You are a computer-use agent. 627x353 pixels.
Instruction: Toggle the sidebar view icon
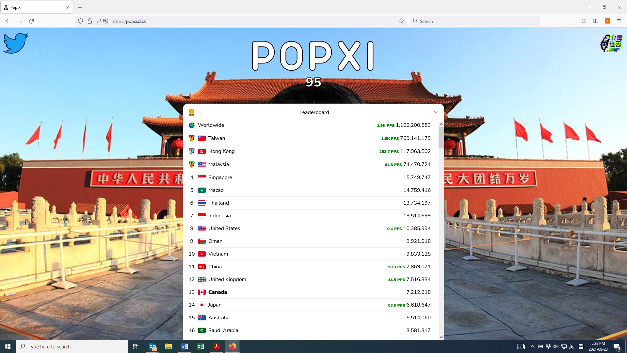click(x=596, y=21)
